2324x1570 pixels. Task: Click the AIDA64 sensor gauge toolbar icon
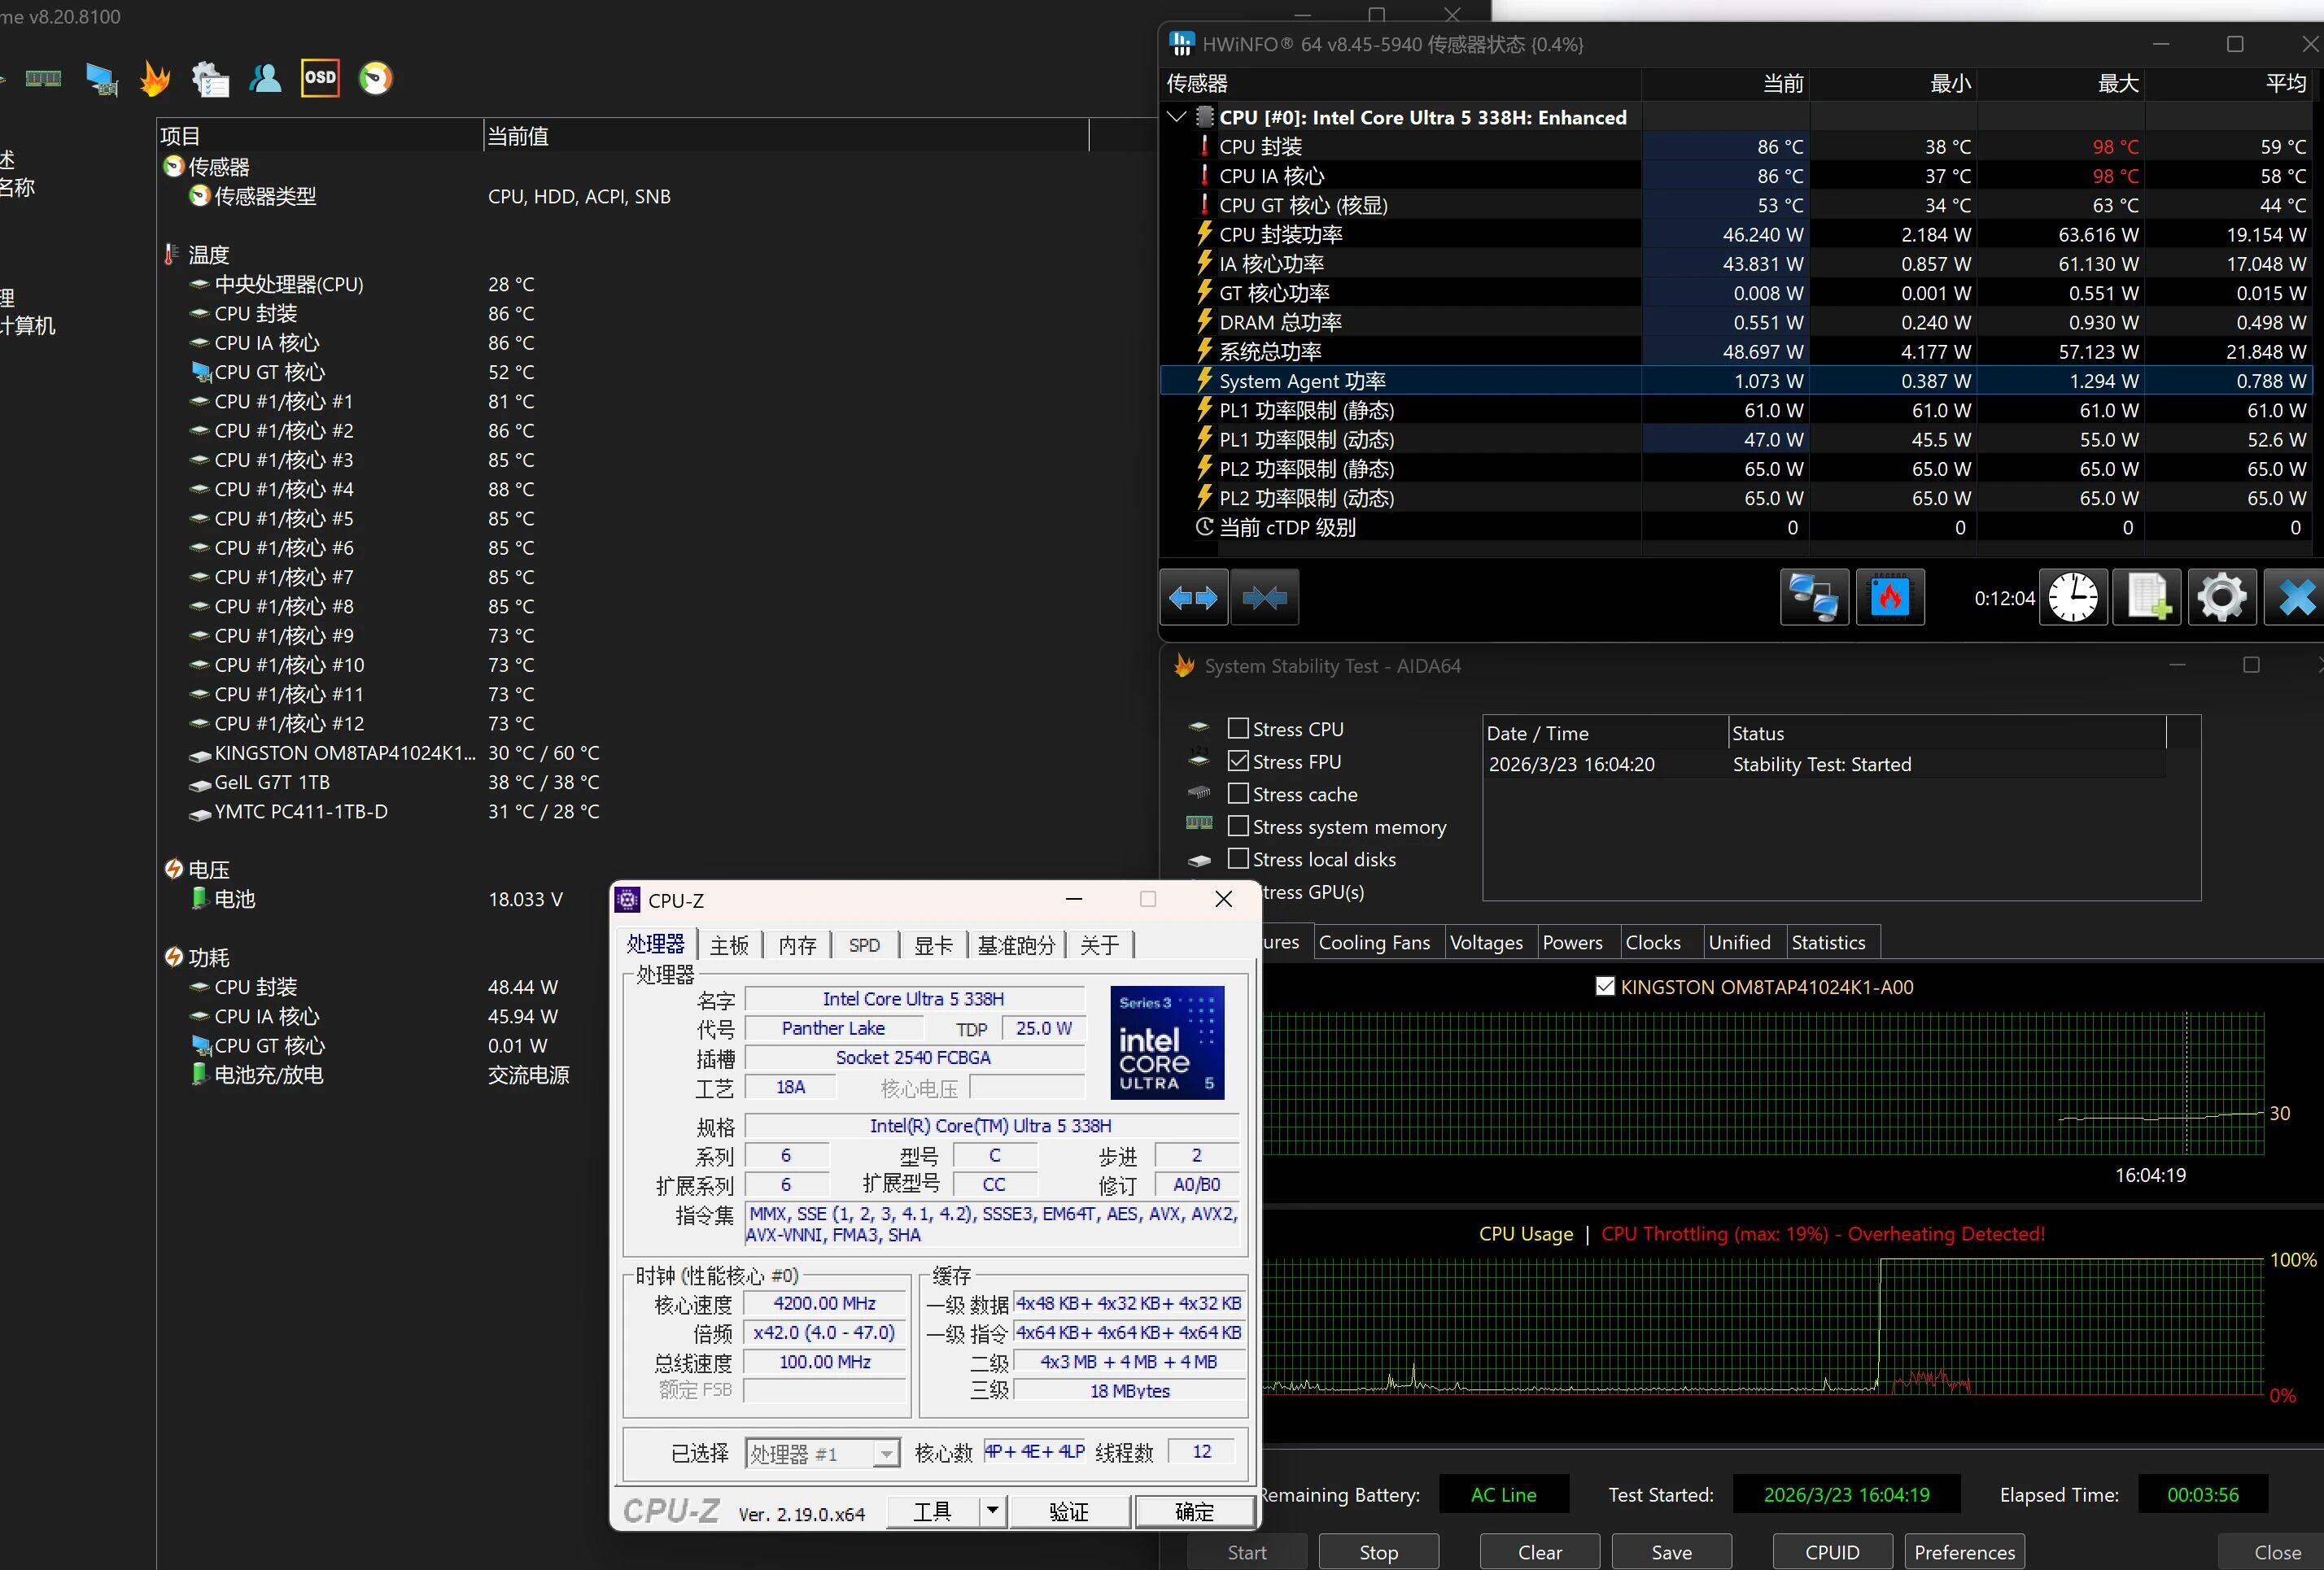click(376, 78)
